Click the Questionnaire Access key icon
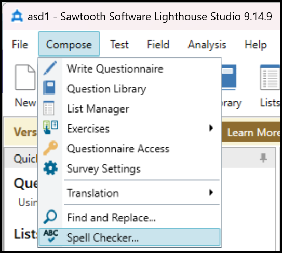 [x=50, y=148]
